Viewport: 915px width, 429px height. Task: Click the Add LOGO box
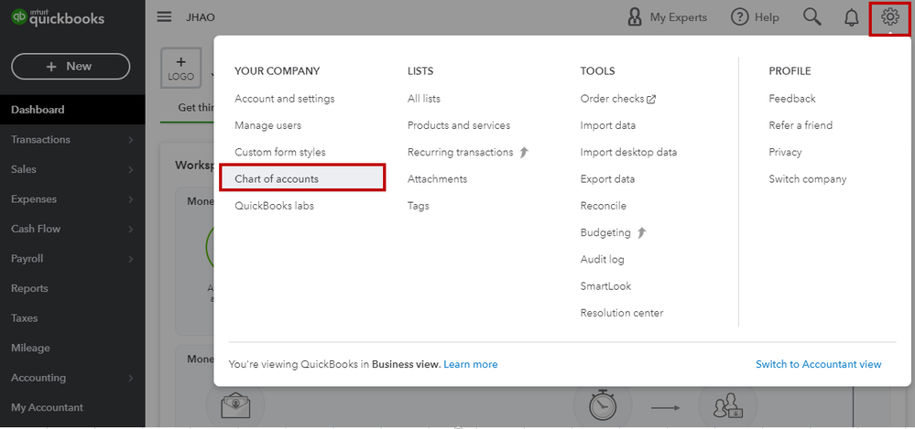pos(181,69)
